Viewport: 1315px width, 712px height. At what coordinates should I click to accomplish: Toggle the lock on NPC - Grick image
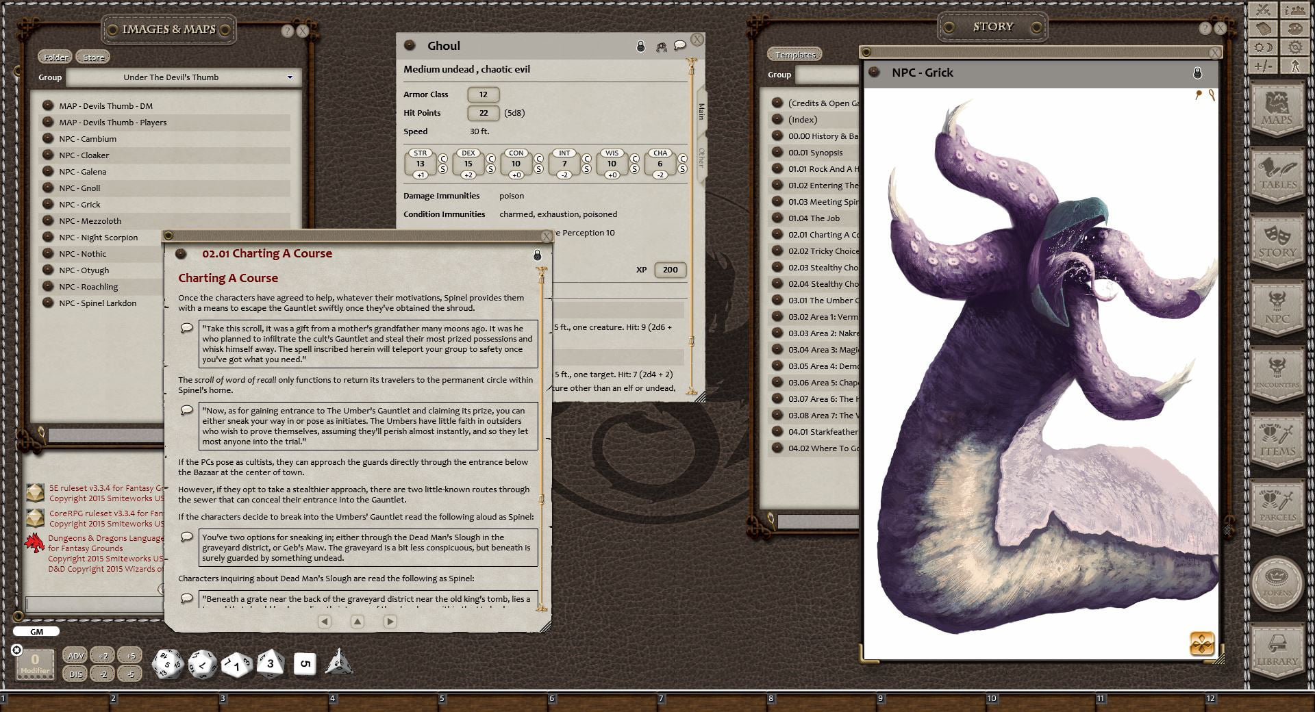click(x=1197, y=73)
